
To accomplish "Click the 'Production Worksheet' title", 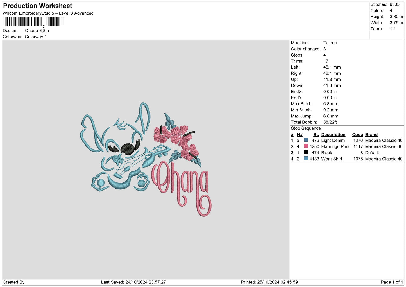I will [38, 6].
